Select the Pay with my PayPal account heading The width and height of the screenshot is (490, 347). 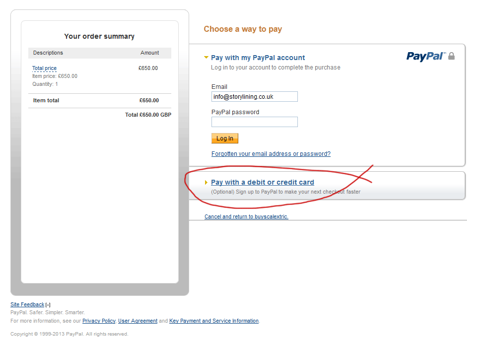(258, 58)
